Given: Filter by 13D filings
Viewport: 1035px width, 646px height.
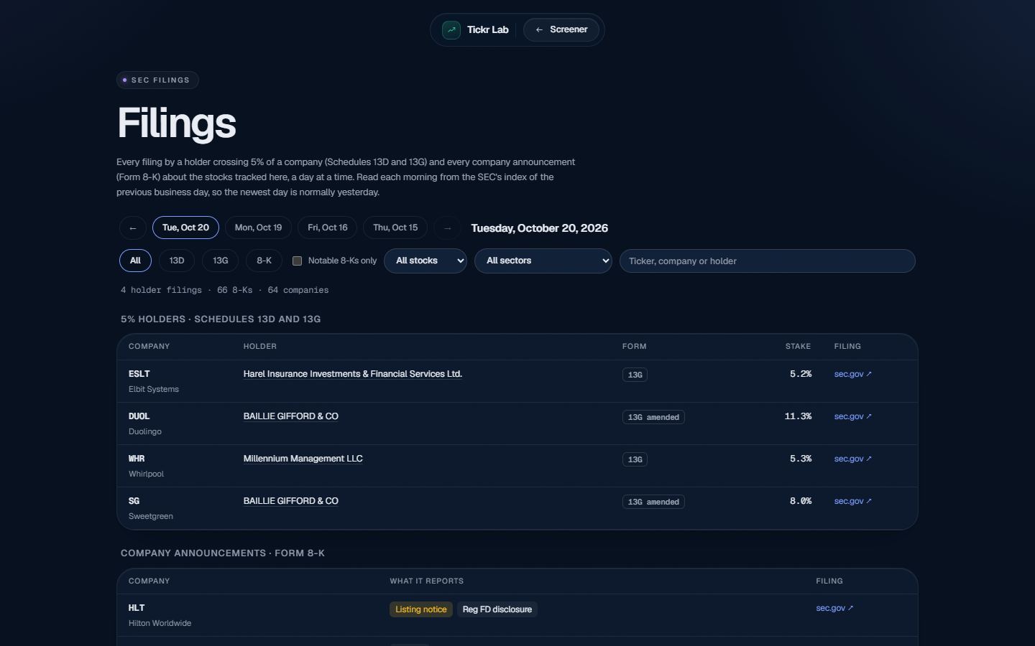Looking at the screenshot, I should 177,261.
